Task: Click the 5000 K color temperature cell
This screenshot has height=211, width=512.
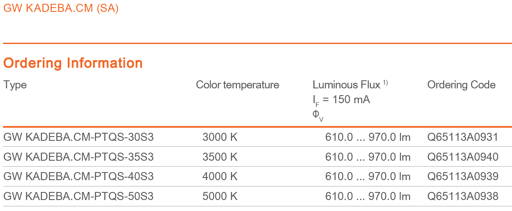Action: 220,196
